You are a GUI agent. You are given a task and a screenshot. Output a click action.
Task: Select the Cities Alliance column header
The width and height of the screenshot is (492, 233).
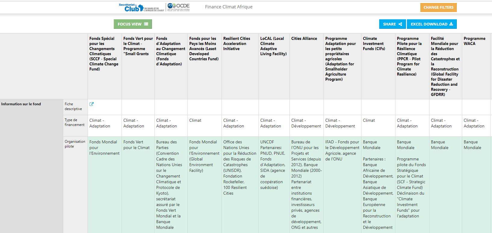[304, 38]
